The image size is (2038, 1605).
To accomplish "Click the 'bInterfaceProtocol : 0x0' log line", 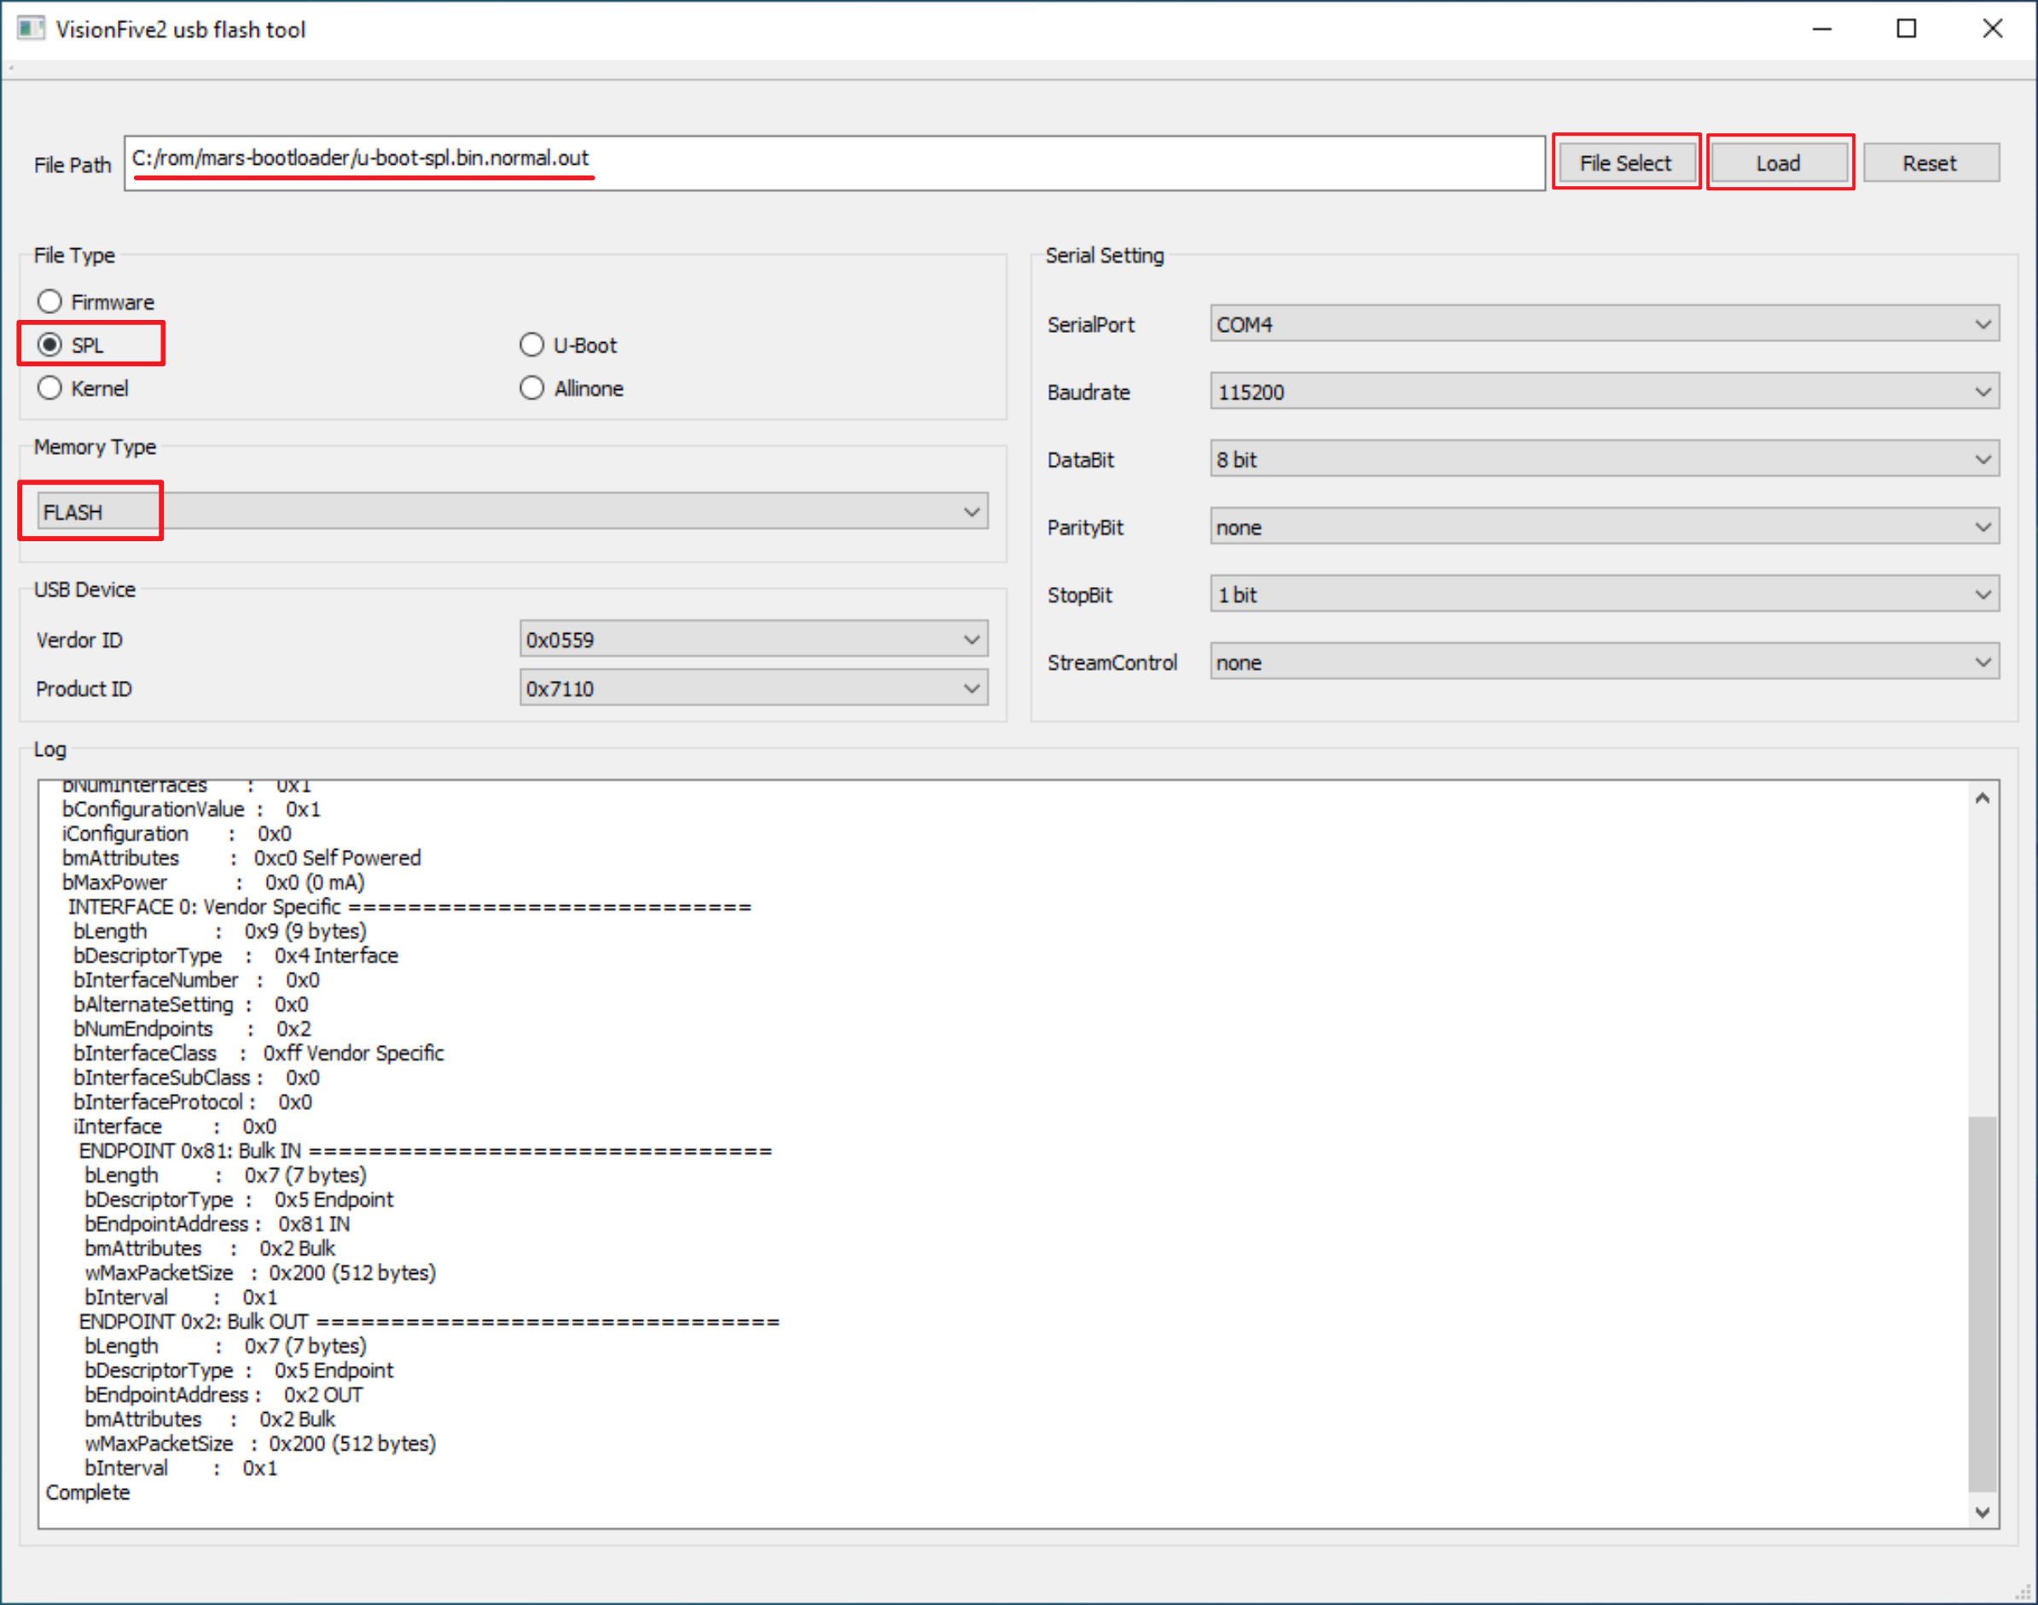I will pos(193,1102).
